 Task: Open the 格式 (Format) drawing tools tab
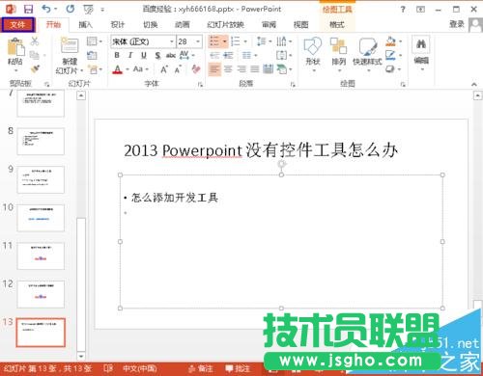point(337,25)
